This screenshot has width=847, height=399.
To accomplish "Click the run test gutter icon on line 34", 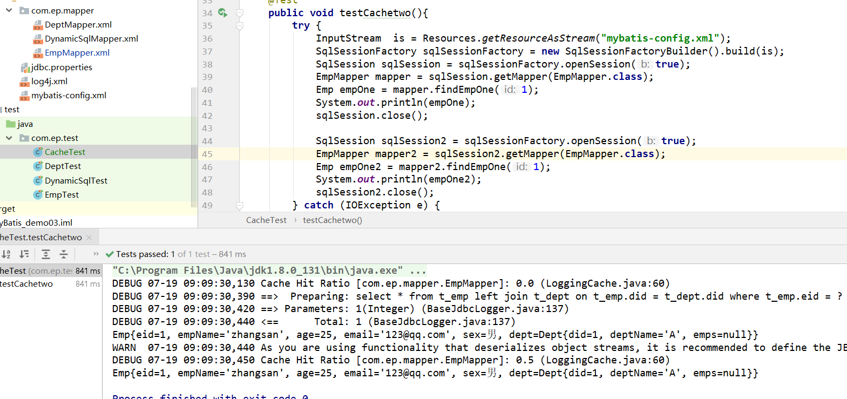I will point(222,12).
